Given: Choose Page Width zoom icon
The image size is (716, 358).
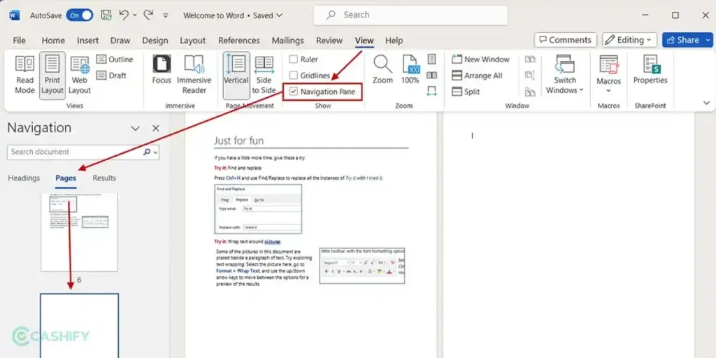Looking at the screenshot, I should coord(431,91).
